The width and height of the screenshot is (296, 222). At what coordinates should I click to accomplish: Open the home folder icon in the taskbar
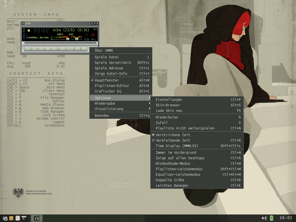click(5, 218)
